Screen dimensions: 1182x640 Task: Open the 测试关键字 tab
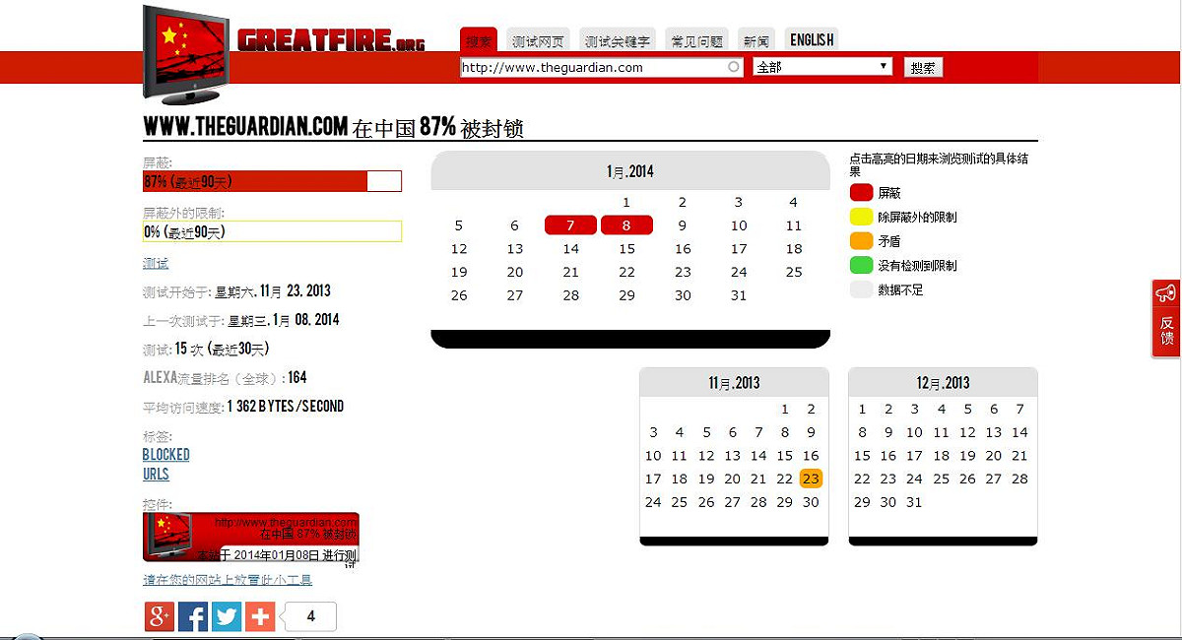point(617,40)
